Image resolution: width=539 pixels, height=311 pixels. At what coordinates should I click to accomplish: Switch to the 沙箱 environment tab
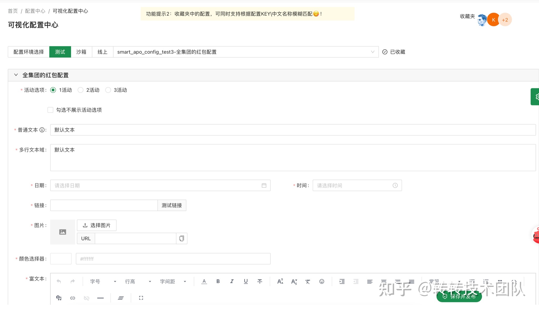pyautogui.click(x=81, y=52)
